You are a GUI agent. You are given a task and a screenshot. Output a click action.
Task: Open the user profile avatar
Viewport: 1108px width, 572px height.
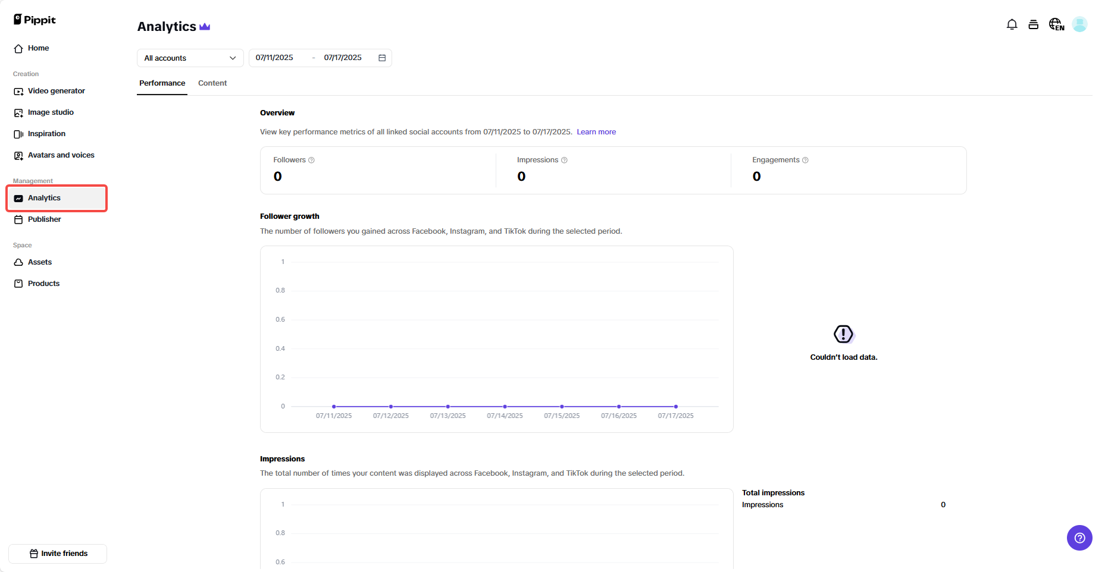pyautogui.click(x=1079, y=24)
